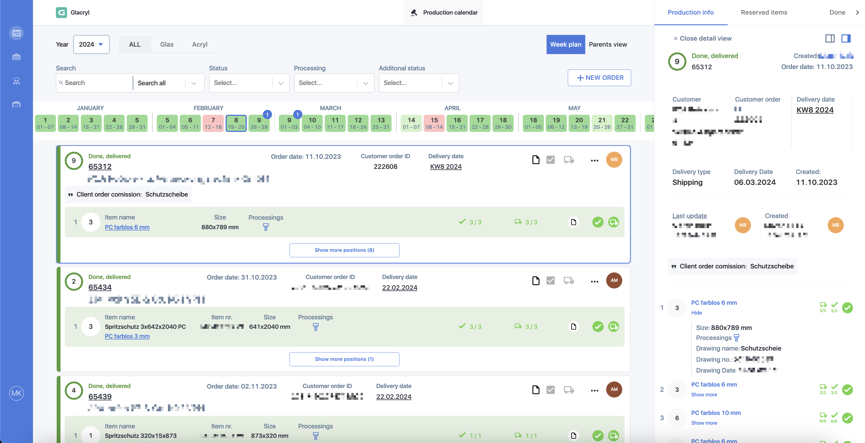Screen dimensions: 865x443
Task: Select calendar week 7 in February
Action: 213,123
